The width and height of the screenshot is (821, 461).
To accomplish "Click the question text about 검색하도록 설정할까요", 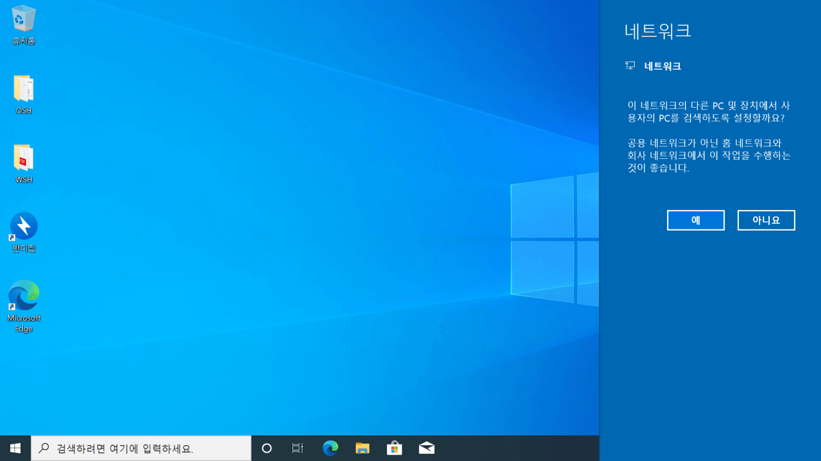I will tap(709, 112).
